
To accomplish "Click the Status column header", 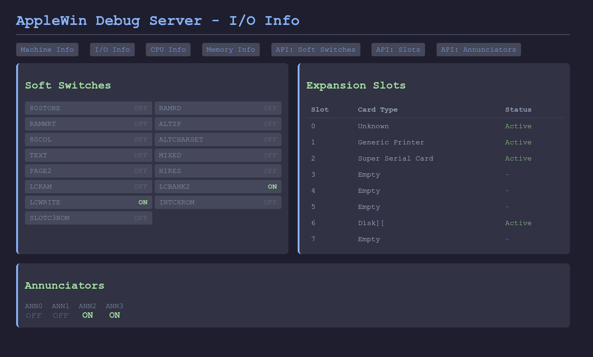I will (x=518, y=110).
